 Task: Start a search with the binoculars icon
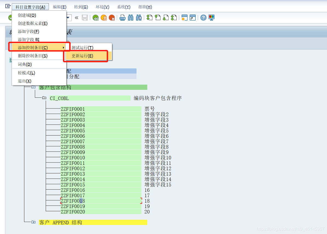coord(131,18)
